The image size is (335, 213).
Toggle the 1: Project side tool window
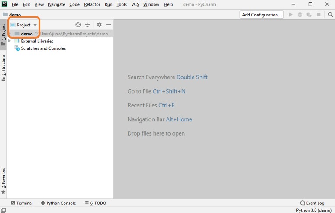(x=3, y=35)
